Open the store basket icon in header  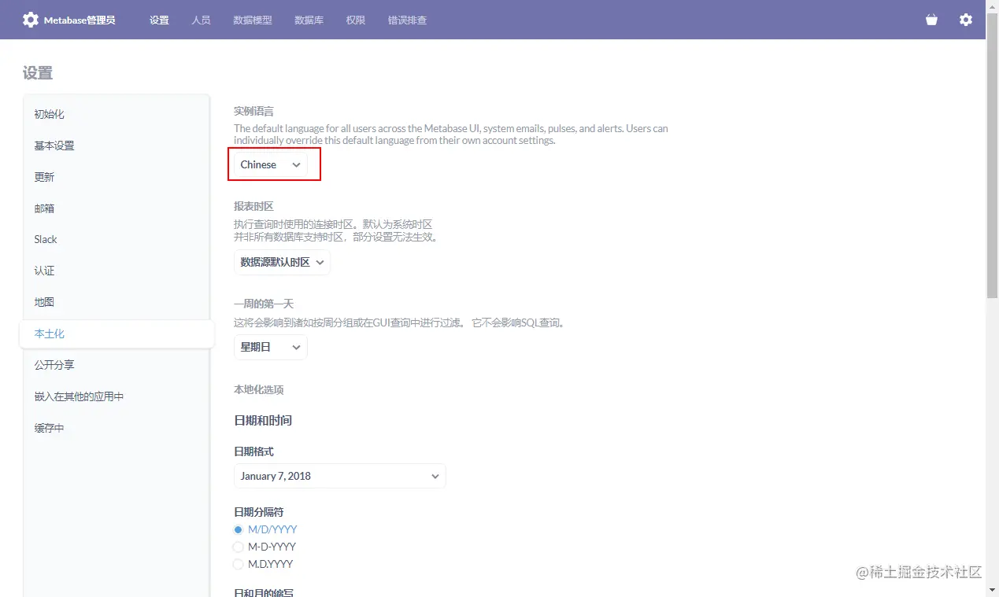click(931, 20)
